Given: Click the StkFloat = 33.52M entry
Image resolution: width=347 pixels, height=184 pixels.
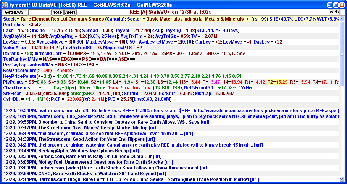Looking at the screenshot, I should (36, 94).
